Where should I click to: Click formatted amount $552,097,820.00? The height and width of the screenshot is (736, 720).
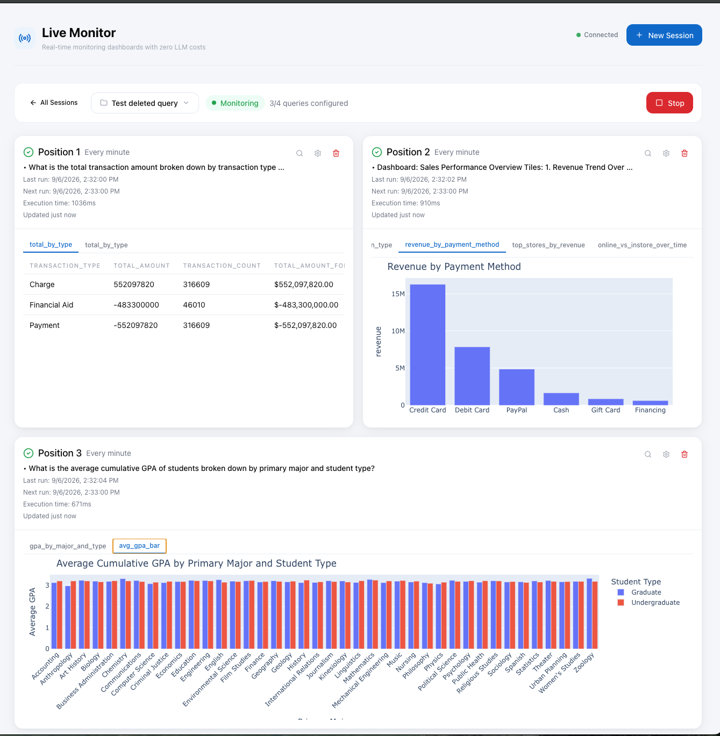point(304,284)
